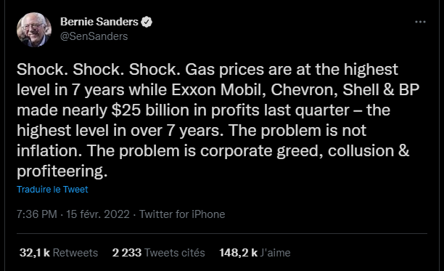Click the word 'Chevron' in the tweet
444x271 pixels.
point(304,89)
